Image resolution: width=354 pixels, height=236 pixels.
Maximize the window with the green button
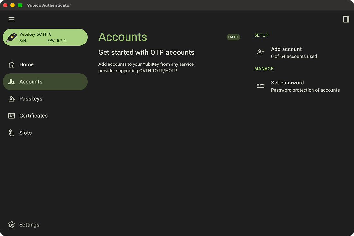coord(20,5)
